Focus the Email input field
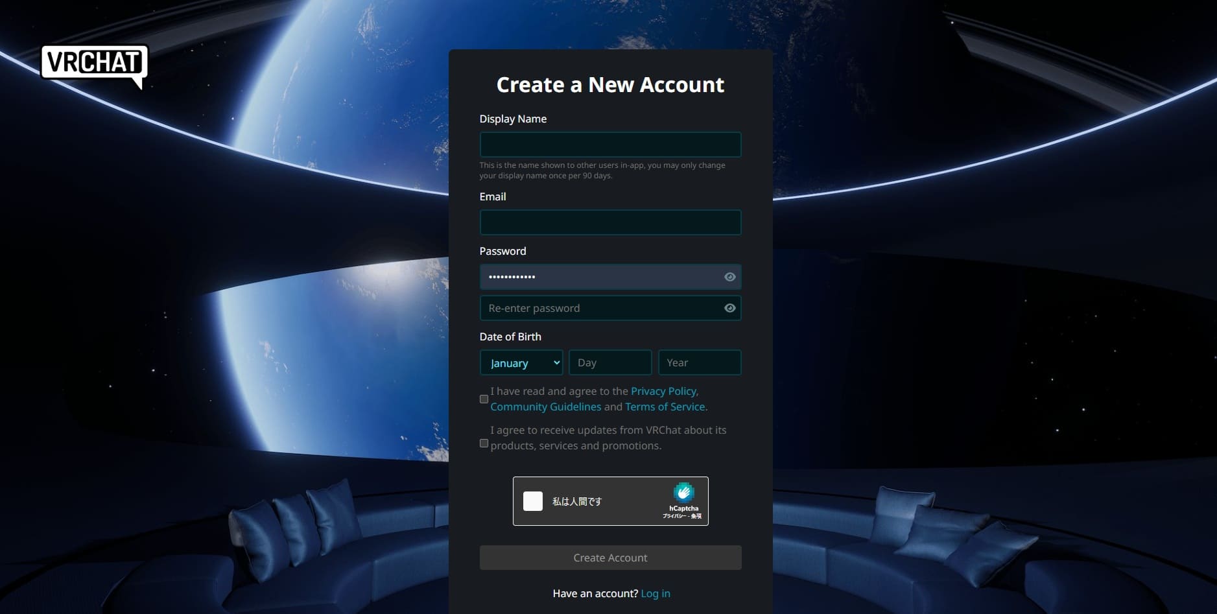The width and height of the screenshot is (1217, 614). point(610,222)
